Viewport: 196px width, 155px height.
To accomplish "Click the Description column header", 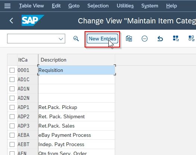I will [76, 60].
